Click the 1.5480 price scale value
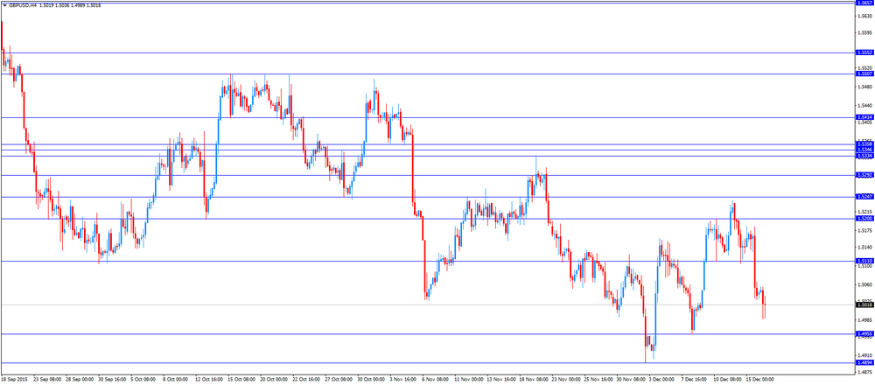 tap(864, 87)
